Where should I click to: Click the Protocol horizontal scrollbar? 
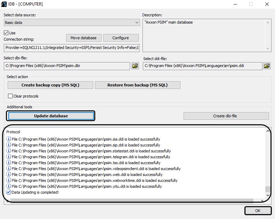click(132, 200)
